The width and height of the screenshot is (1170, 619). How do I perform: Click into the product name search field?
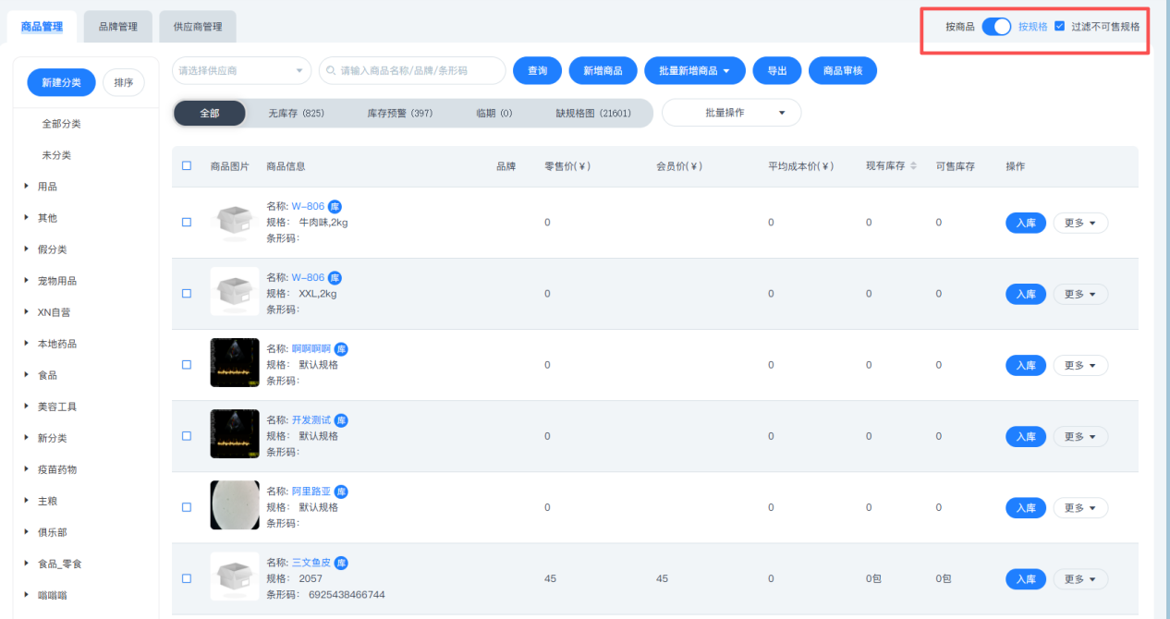[418, 71]
